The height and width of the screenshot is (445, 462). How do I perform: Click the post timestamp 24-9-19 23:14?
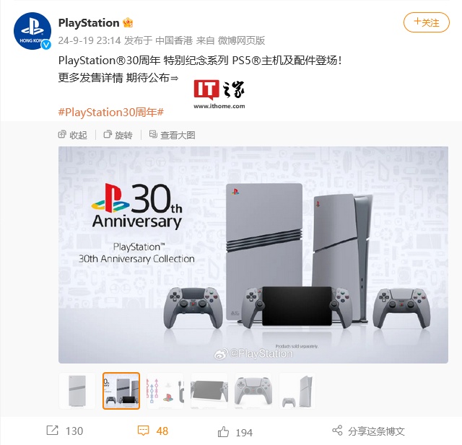[90, 40]
